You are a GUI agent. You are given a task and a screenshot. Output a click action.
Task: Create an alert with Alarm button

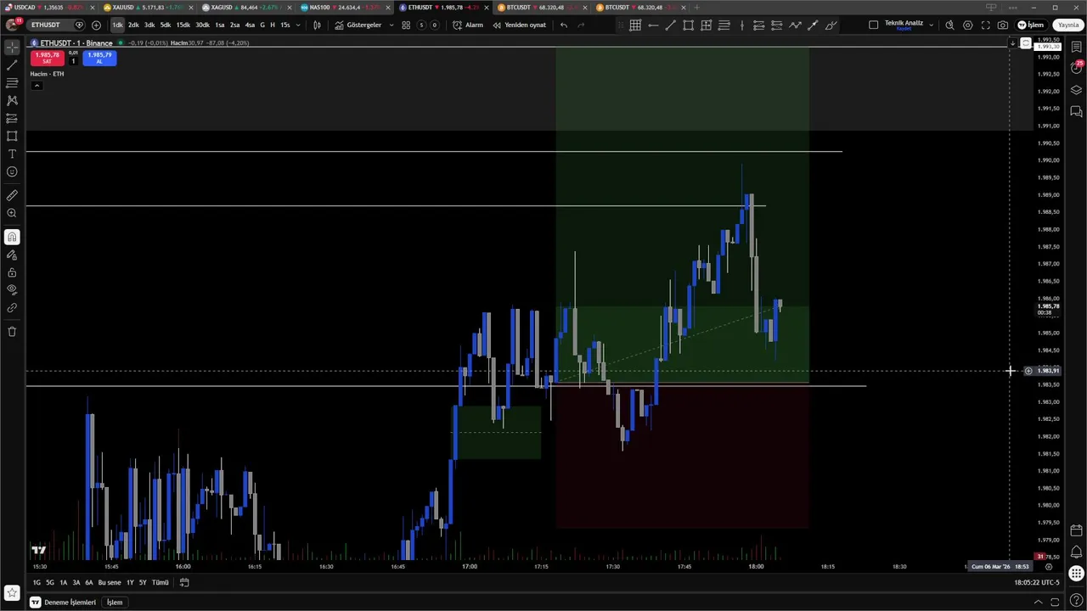pyautogui.click(x=468, y=25)
